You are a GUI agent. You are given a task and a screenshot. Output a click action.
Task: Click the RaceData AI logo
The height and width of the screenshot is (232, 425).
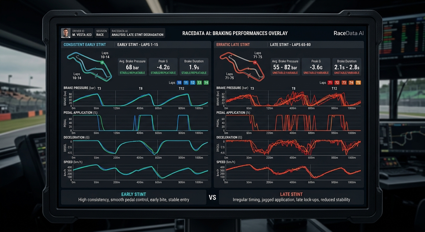(349, 33)
